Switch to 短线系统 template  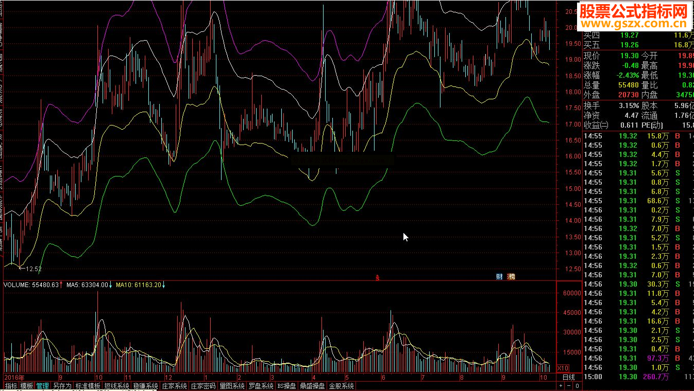(x=116, y=385)
